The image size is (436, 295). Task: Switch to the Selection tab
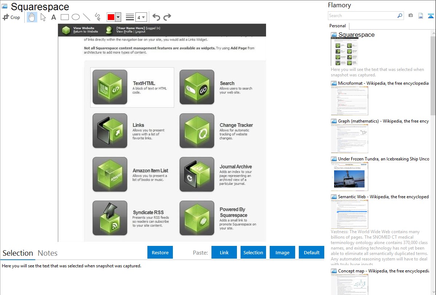[17, 253]
